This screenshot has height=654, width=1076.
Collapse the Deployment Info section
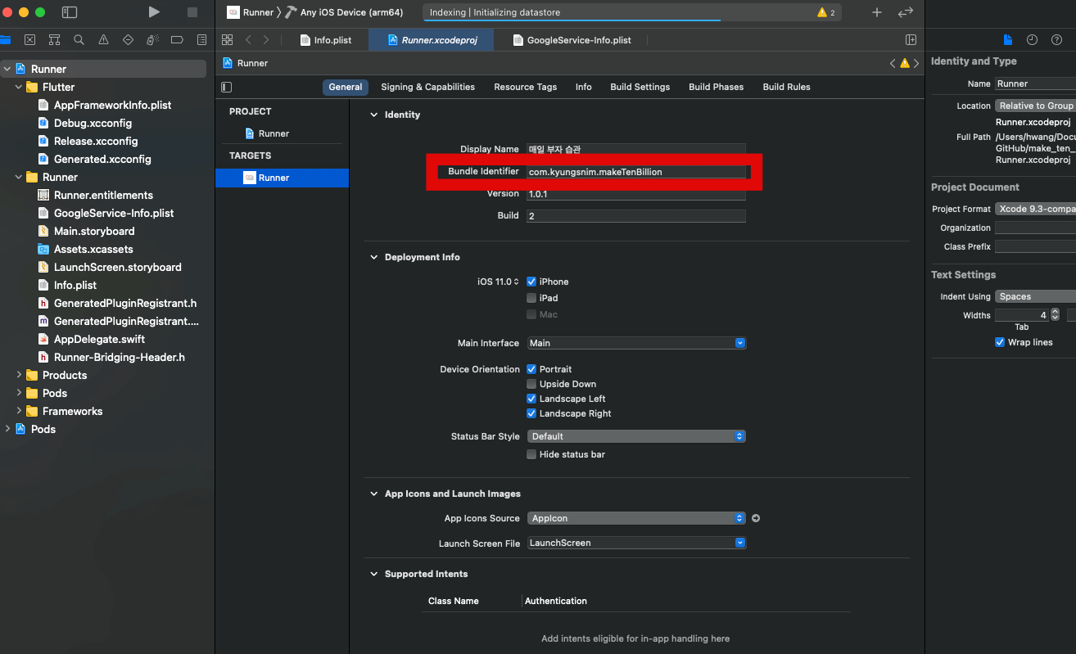[374, 257]
